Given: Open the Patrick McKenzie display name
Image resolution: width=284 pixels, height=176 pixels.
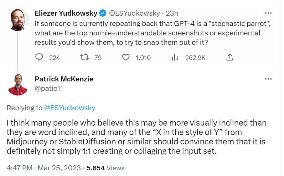Looking at the screenshot, I should 64,79.
